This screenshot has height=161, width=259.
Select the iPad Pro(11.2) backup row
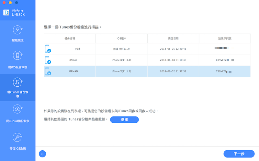pos(121,49)
